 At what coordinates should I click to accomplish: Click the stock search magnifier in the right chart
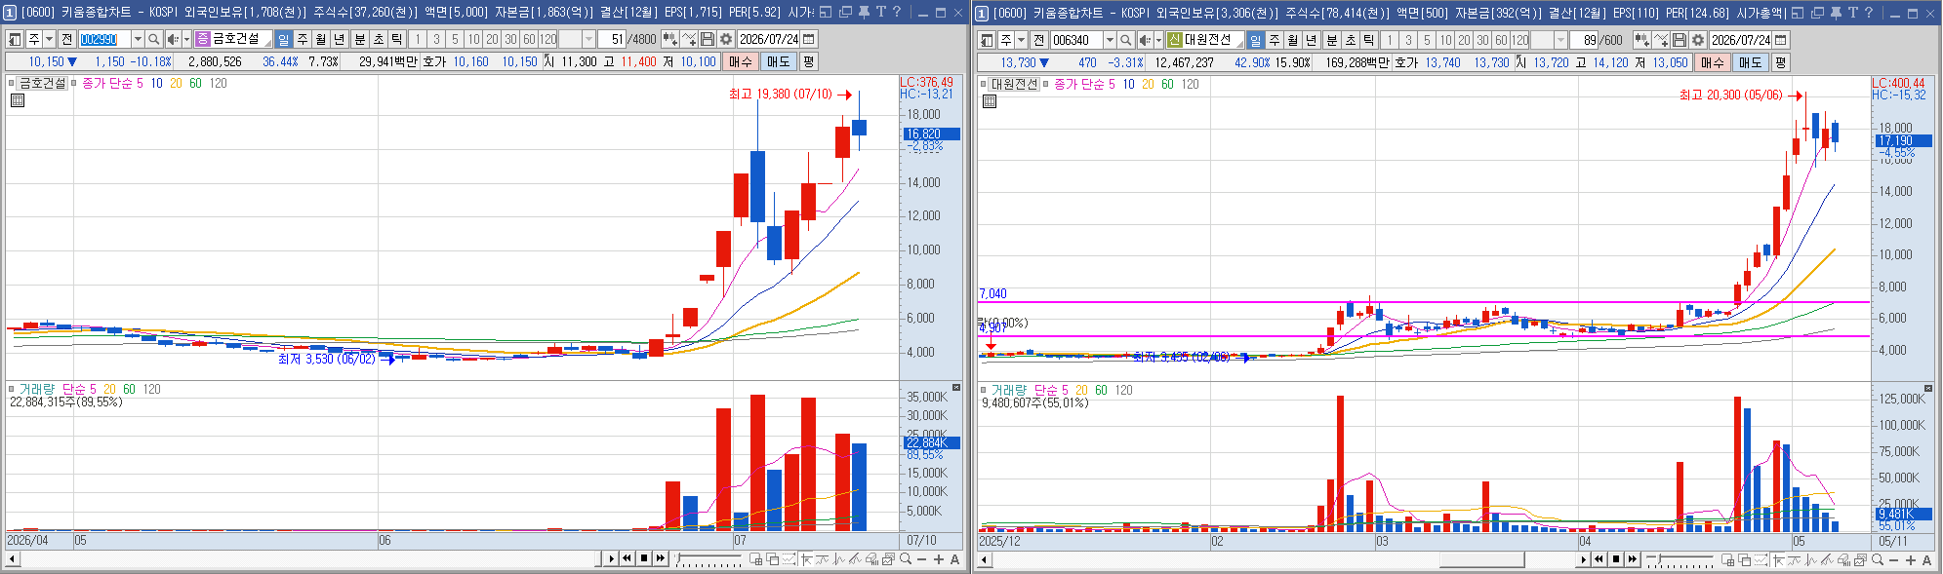point(1125,40)
